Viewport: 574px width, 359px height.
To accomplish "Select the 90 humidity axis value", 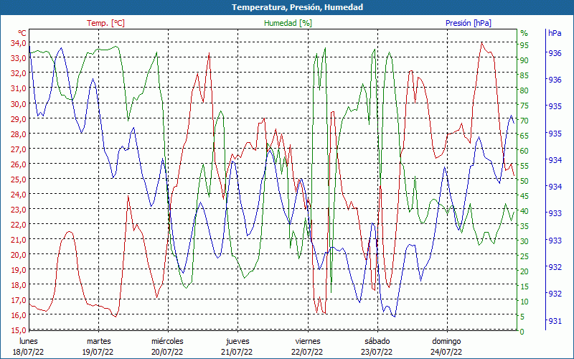I will tap(524, 60).
